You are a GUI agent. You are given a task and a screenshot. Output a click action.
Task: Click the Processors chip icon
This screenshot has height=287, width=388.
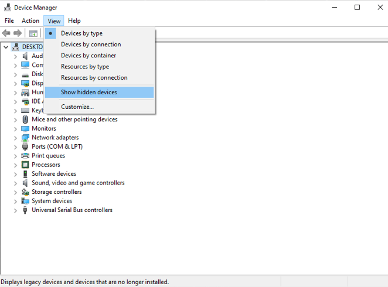(25, 165)
